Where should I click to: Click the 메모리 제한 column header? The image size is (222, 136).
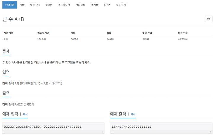pyautogui.click(x=43, y=33)
